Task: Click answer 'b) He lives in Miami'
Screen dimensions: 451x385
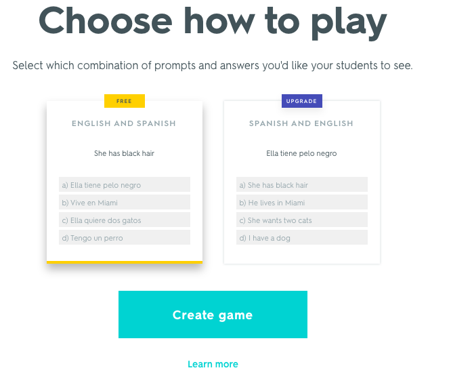Action: [302, 203]
